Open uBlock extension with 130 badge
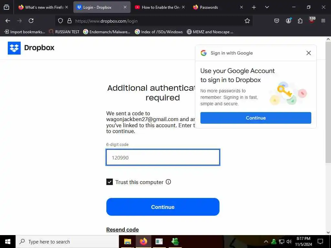Viewport: 331px width, 248px height. pos(312,20)
